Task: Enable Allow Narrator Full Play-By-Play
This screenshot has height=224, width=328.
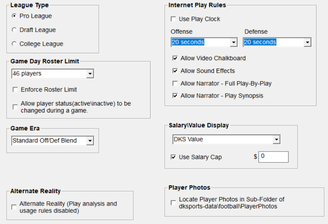Action: (x=175, y=84)
